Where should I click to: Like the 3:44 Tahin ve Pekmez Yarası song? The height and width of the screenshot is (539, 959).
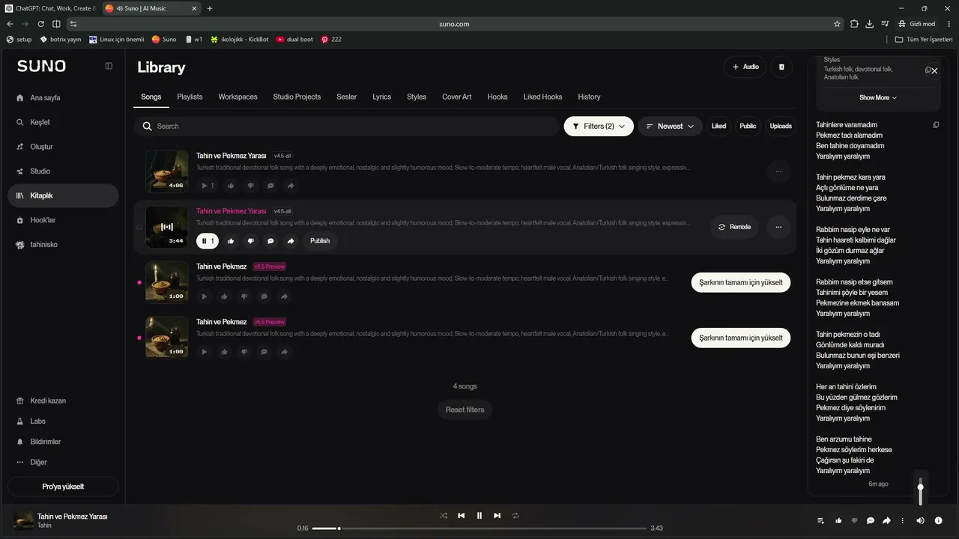[x=231, y=241]
